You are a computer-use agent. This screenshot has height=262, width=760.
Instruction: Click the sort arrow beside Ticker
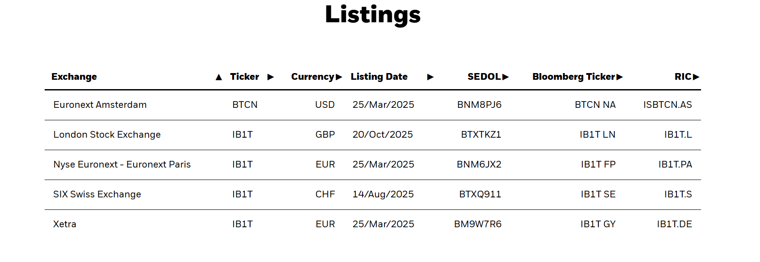tap(271, 77)
